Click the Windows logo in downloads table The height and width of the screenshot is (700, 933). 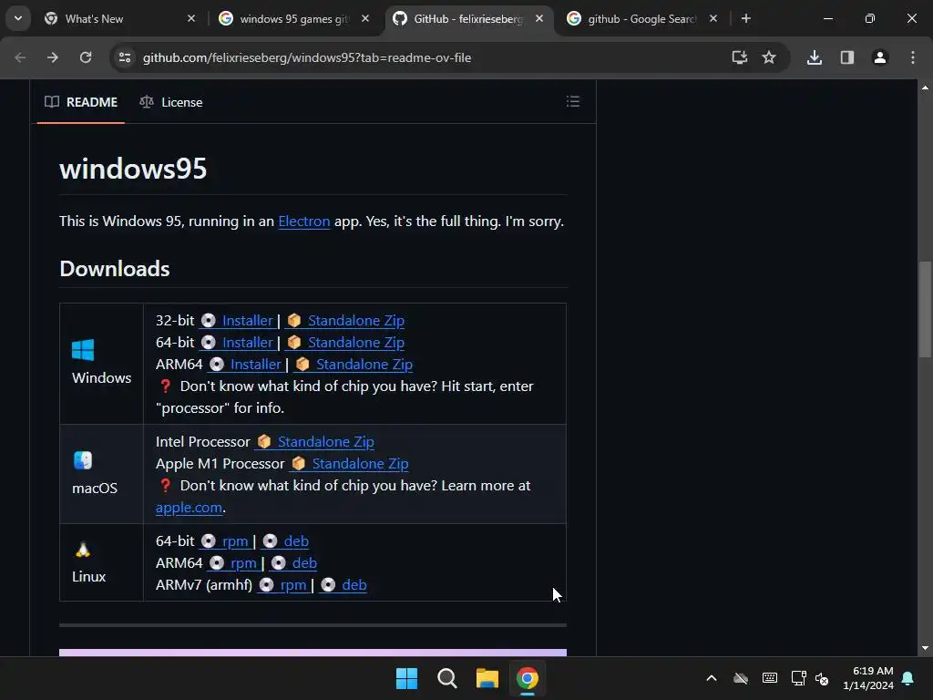(x=83, y=350)
